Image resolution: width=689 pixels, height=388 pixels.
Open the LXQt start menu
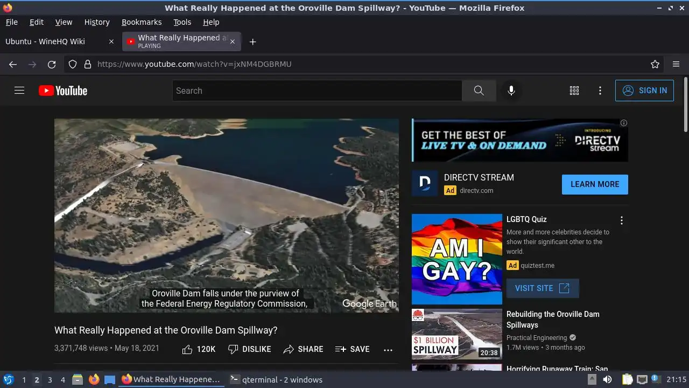(9, 379)
